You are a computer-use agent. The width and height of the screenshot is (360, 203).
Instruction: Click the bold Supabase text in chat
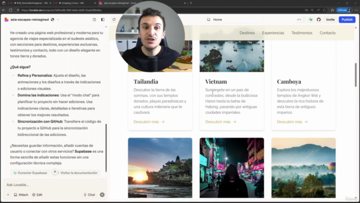[83, 152]
